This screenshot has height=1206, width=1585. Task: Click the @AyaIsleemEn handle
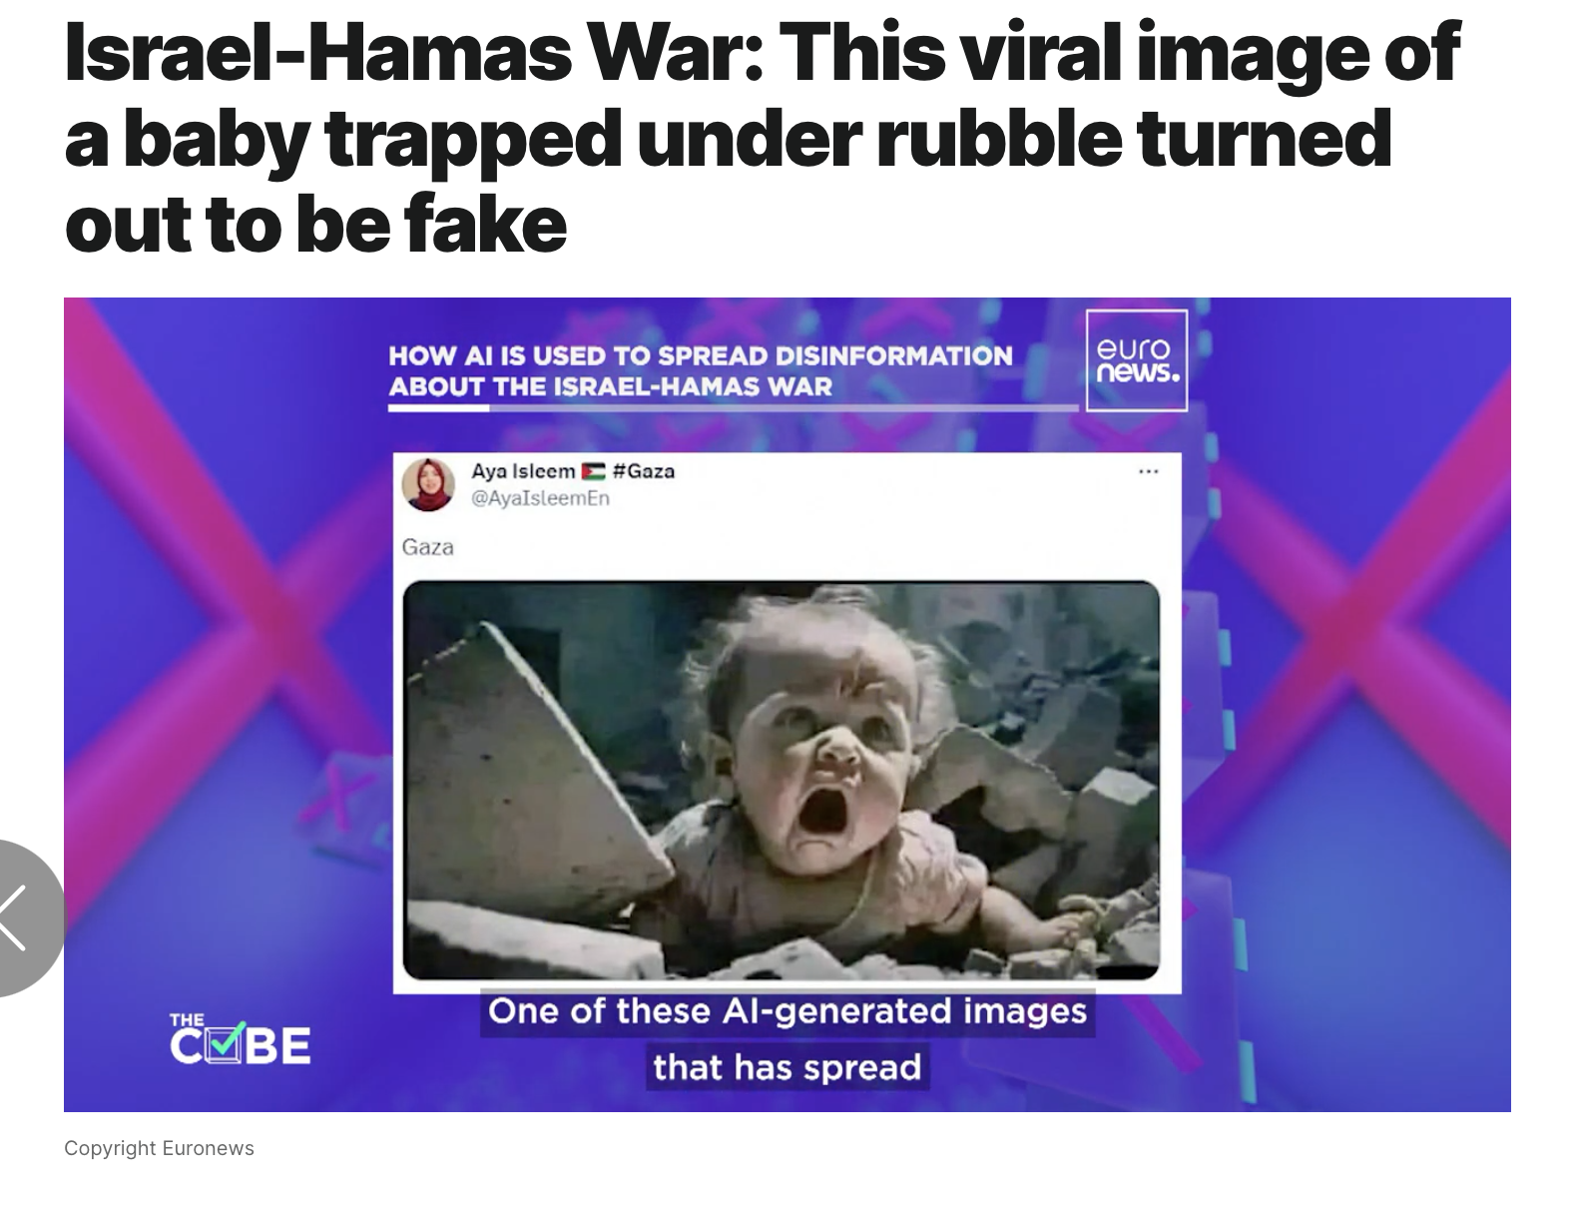click(540, 497)
